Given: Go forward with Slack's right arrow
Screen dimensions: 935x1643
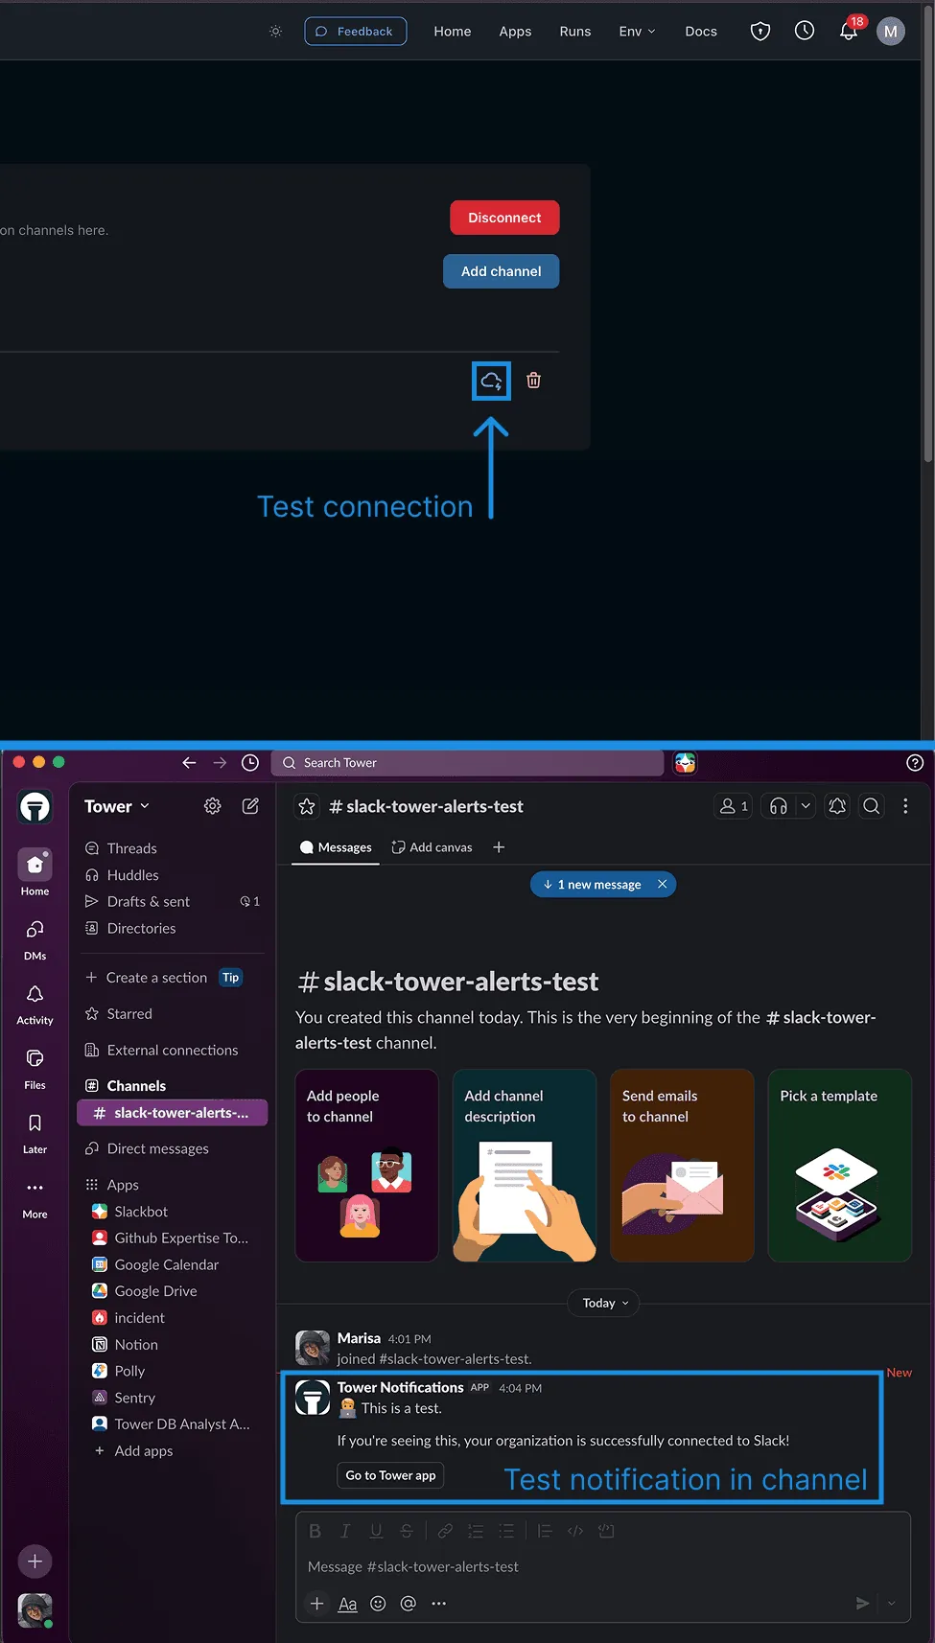Looking at the screenshot, I should [x=220, y=763].
